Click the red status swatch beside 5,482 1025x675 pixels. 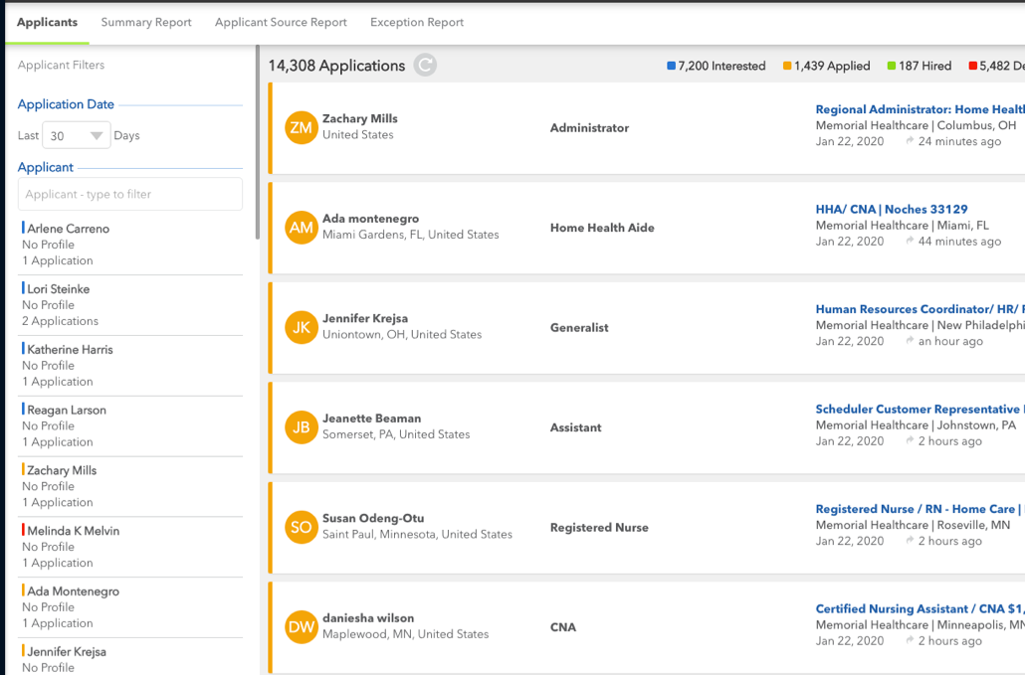(x=972, y=66)
